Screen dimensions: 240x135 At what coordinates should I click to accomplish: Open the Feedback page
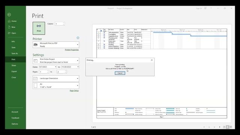pos(15,118)
